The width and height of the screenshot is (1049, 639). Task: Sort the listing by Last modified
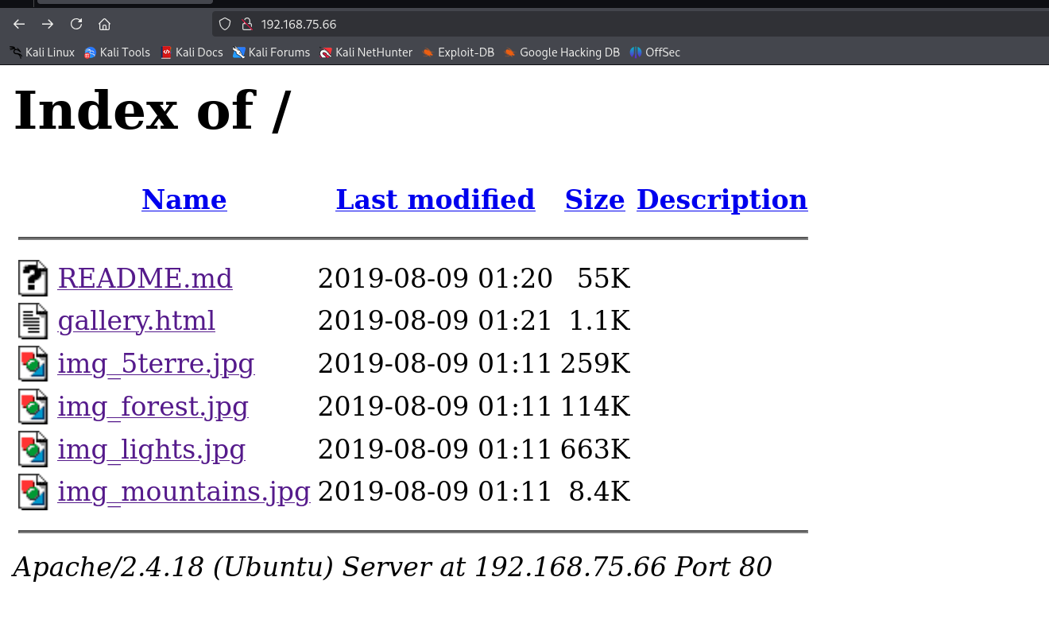[435, 199]
